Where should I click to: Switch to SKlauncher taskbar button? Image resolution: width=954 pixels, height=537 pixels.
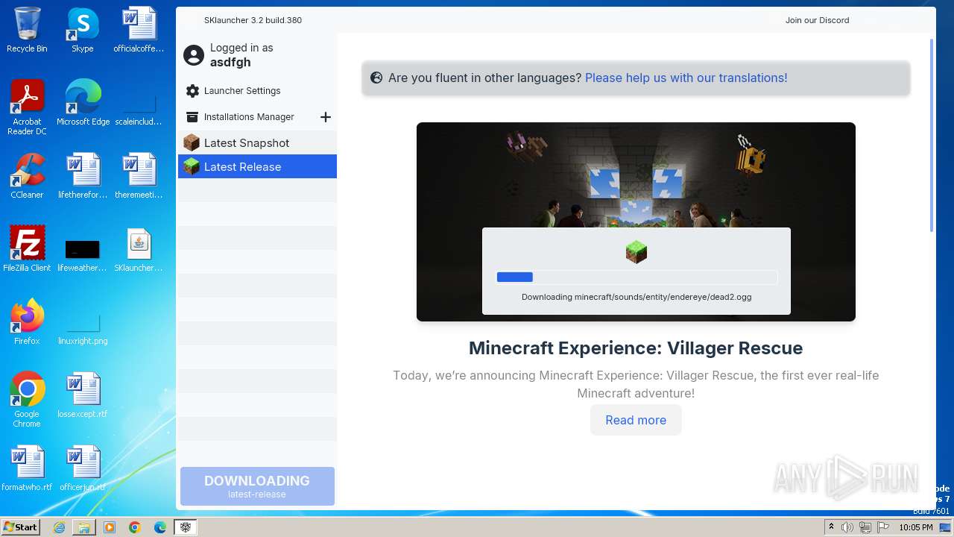(186, 527)
